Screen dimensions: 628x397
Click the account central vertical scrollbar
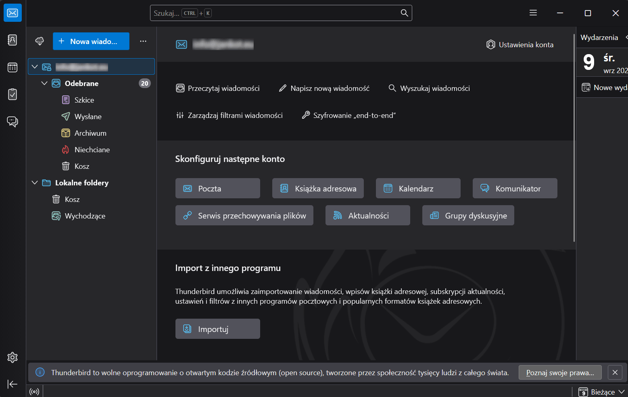click(x=574, y=138)
